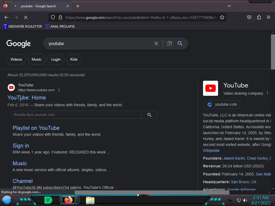Open more options dots beside youtube.com result
This screenshot has height=206, width=275.
[59, 90]
